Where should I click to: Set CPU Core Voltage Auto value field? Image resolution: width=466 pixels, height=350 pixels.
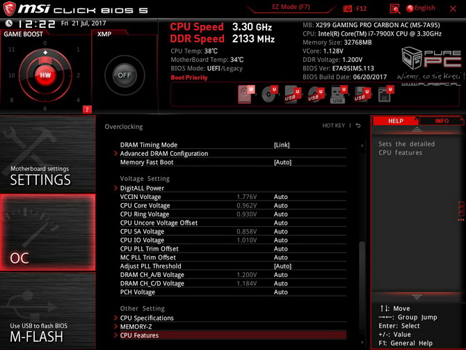click(x=280, y=205)
